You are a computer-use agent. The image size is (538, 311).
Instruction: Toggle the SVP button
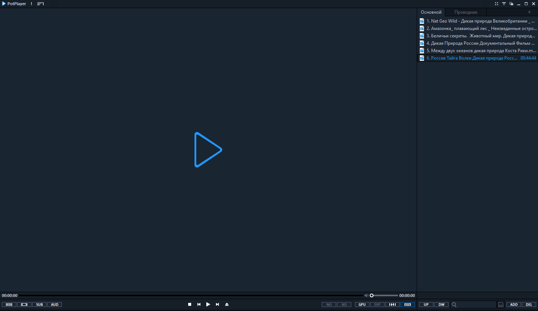coord(377,305)
